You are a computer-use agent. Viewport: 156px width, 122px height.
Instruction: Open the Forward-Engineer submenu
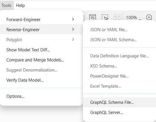[x=41, y=19]
